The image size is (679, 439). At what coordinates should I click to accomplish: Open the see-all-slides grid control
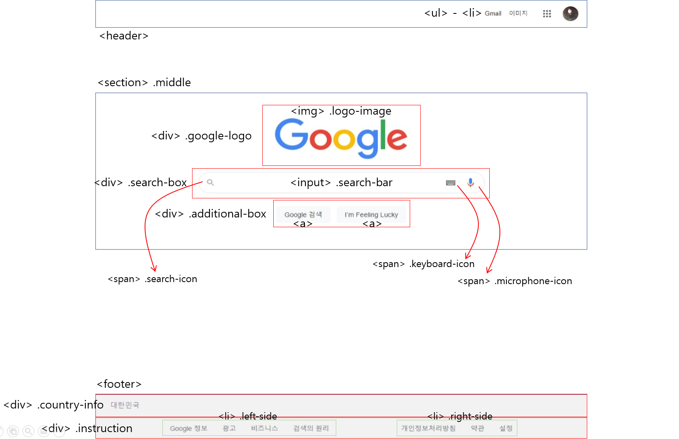pos(13,431)
